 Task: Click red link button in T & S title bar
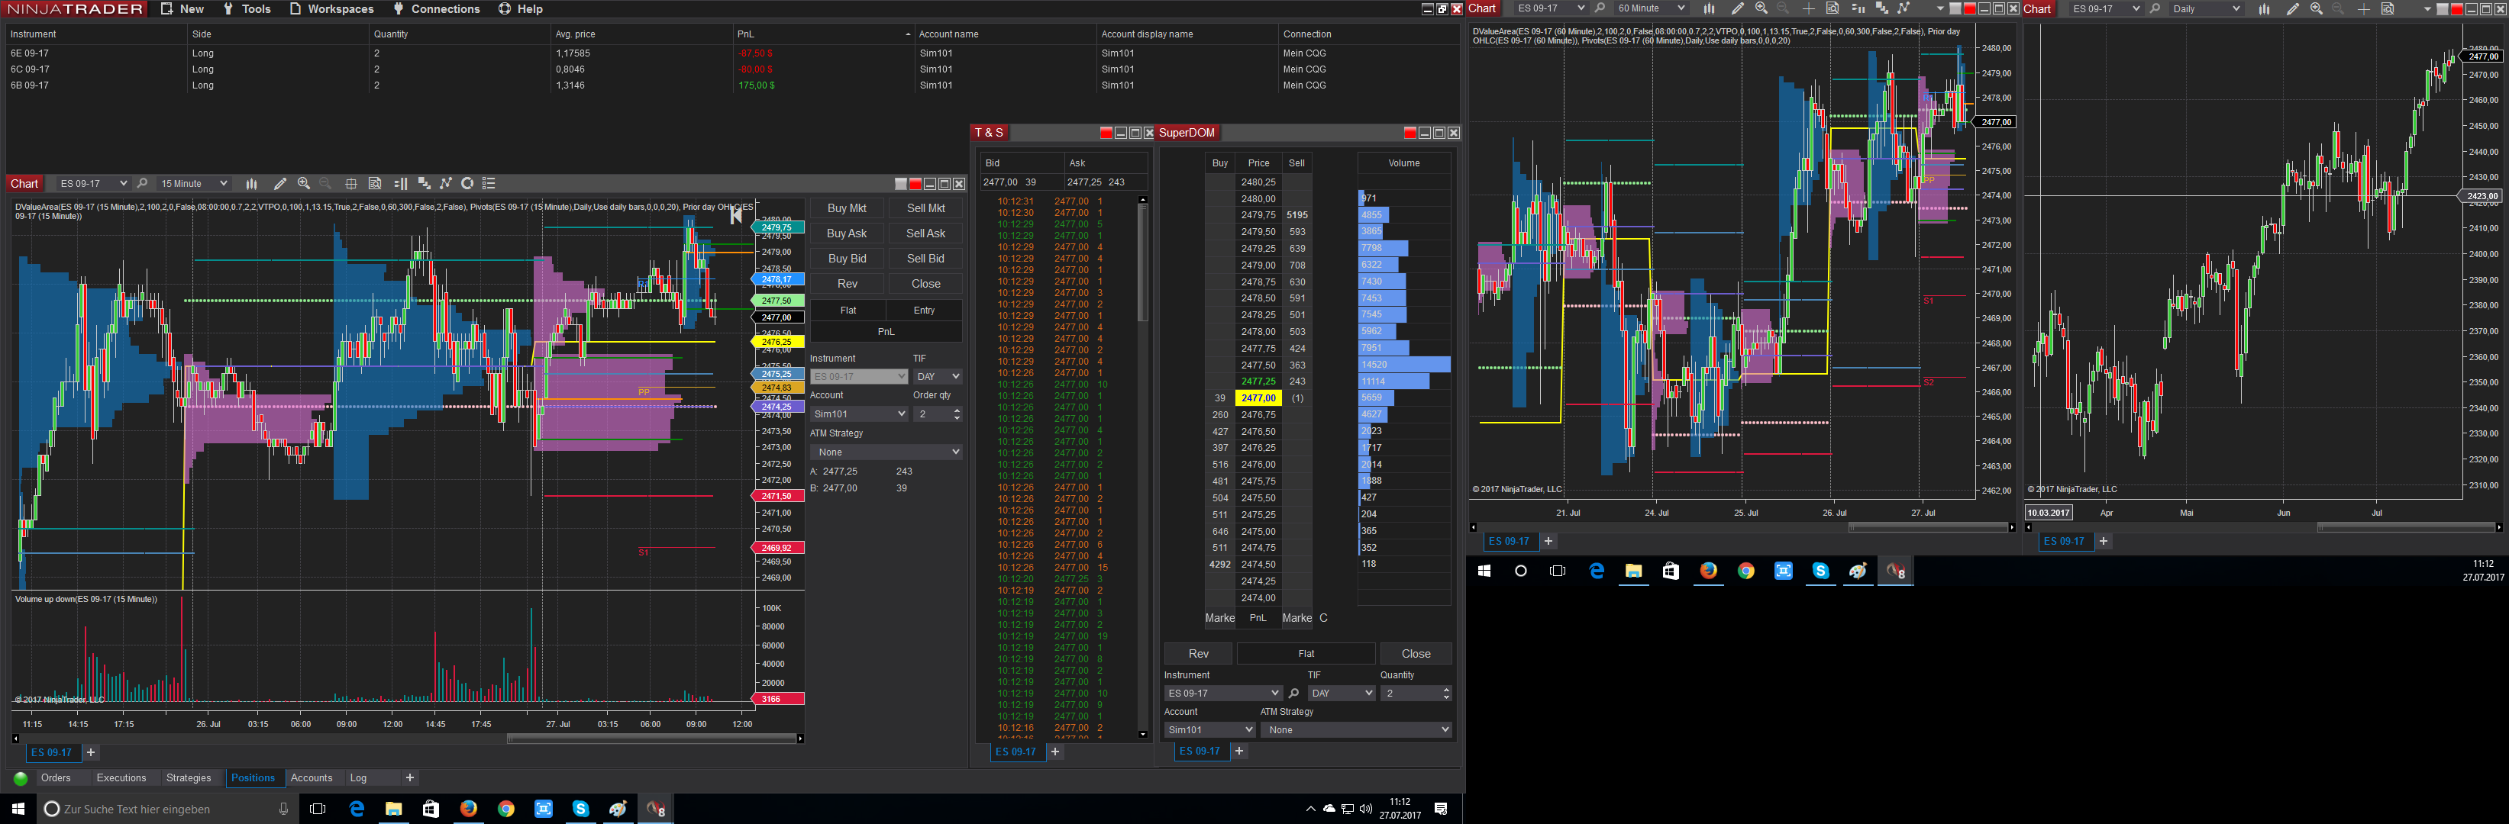point(1106,134)
